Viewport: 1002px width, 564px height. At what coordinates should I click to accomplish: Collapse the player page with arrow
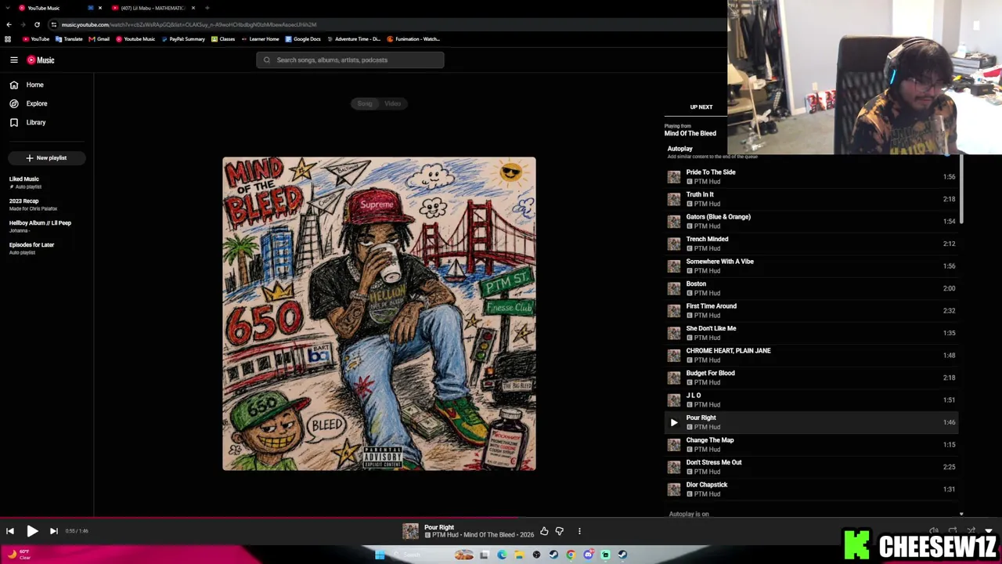pyautogui.click(x=989, y=531)
